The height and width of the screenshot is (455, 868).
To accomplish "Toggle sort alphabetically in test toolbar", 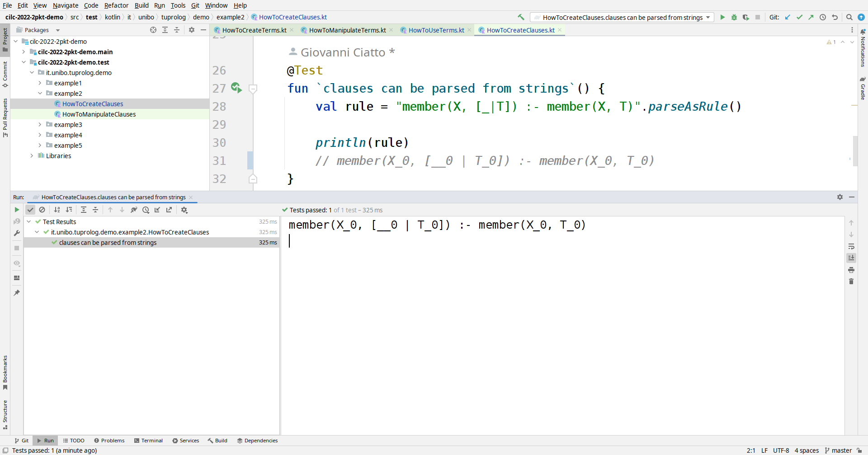I will point(57,210).
